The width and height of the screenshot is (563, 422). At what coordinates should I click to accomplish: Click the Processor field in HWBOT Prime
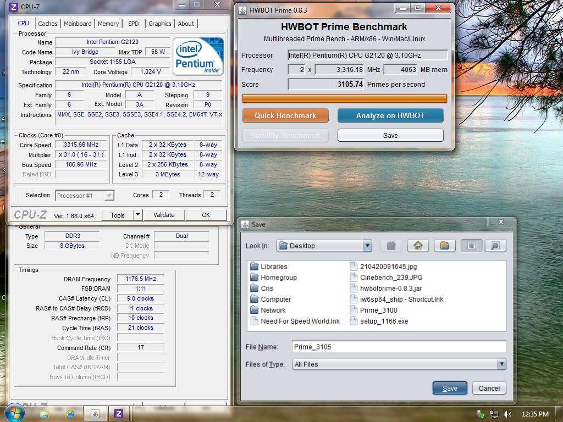(368, 55)
